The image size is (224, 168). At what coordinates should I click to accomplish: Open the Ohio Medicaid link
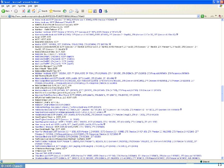coord(118,156)
